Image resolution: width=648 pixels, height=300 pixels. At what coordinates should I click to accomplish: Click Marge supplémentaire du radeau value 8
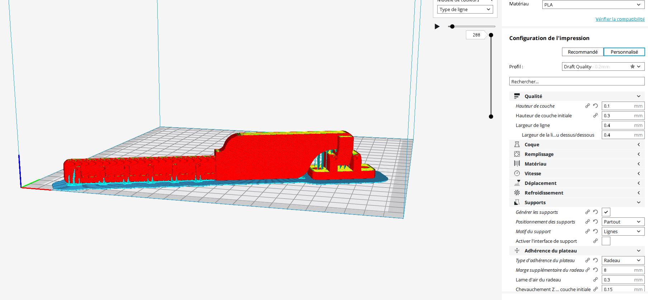(x=623, y=270)
